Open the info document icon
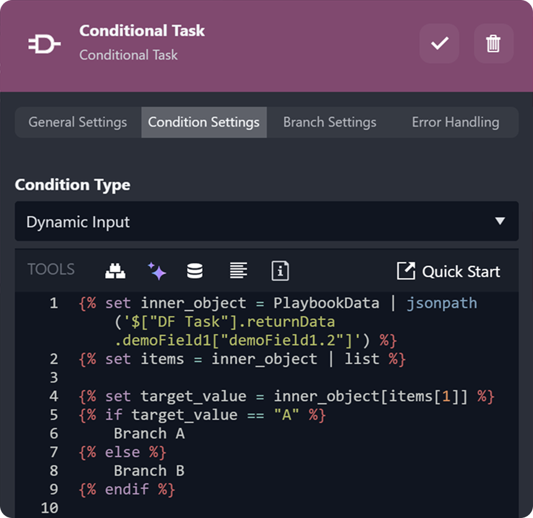Image resolution: width=533 pixels, height=518 pixels. click(x=280, y=271)
